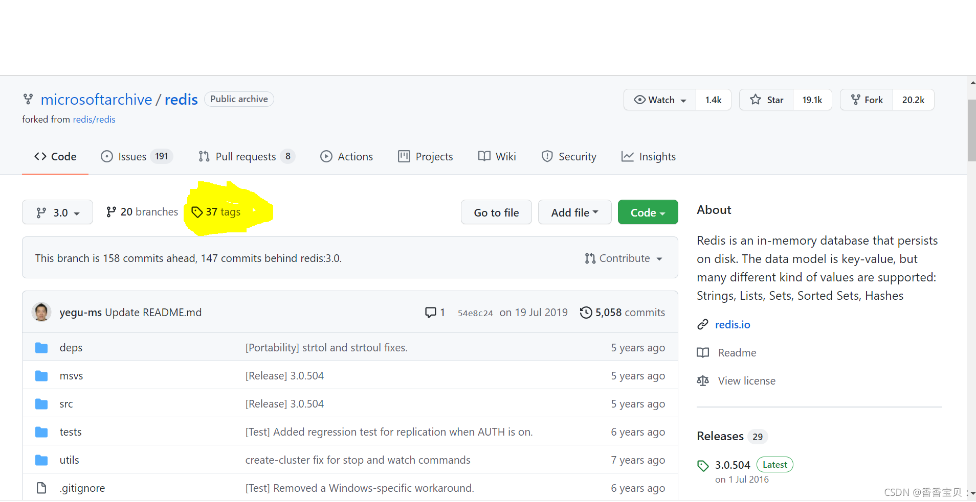Image resolution: width=976 pixels, height=502 pixels.
Task: Open the green Code dropdown
Action: [648, 212]
